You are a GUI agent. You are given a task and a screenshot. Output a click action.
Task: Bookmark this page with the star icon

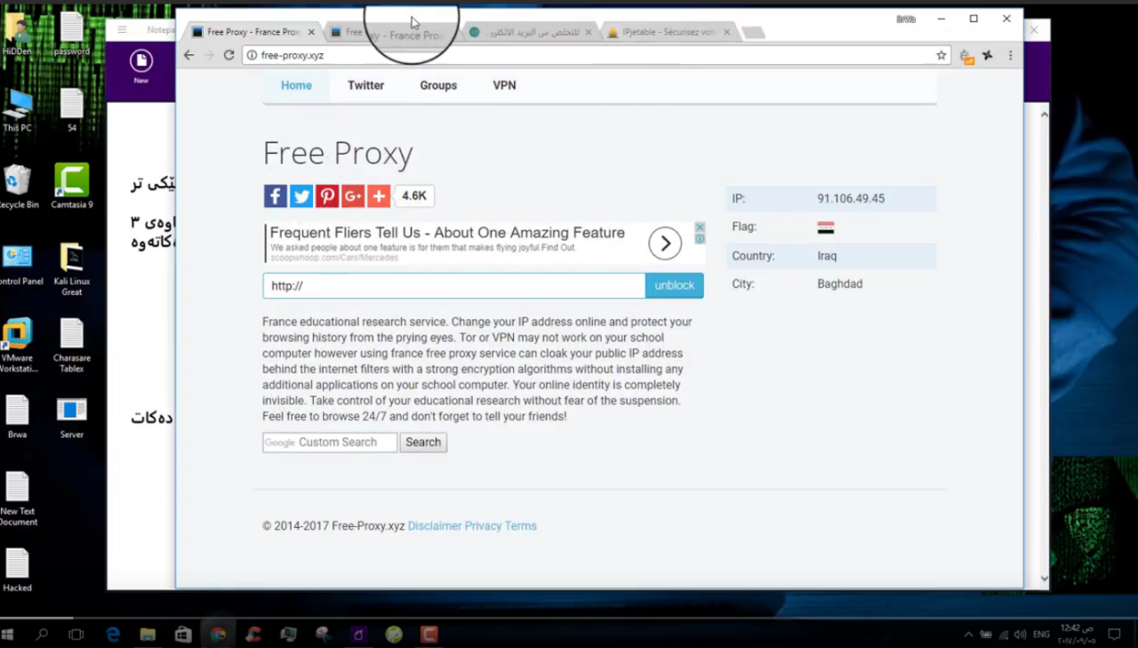[941, 55]
